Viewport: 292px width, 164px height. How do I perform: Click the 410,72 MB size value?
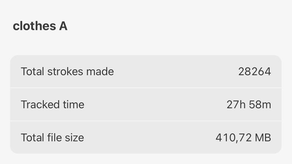pos(243,137)
